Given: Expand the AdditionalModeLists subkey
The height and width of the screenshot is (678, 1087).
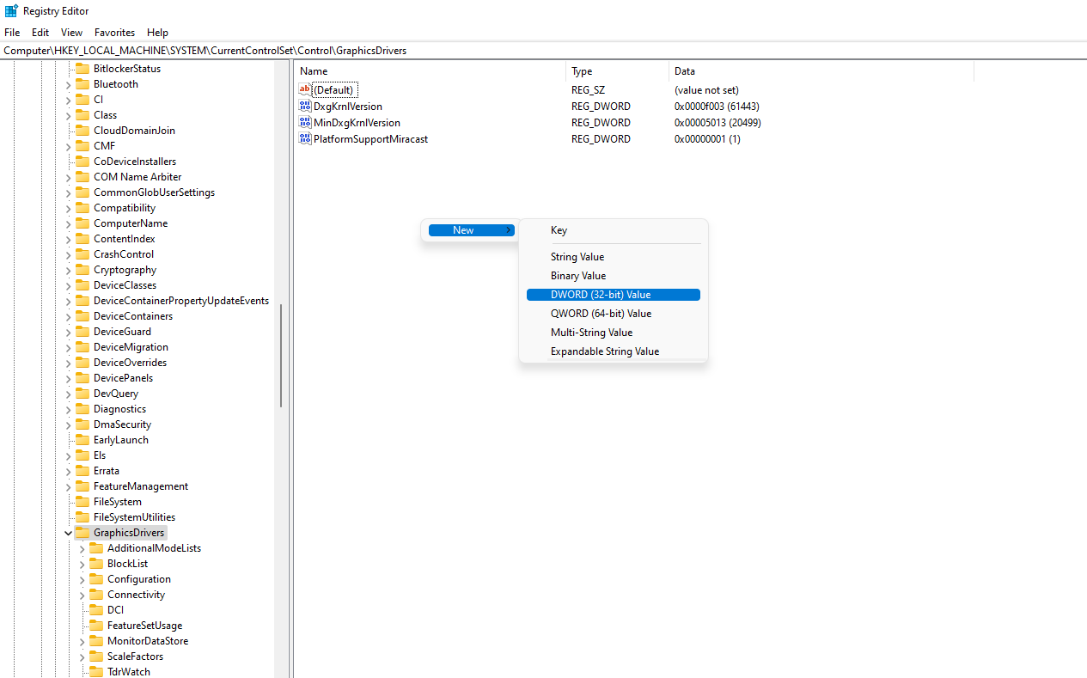Looking at the screenshot, I should pos(82,548).
